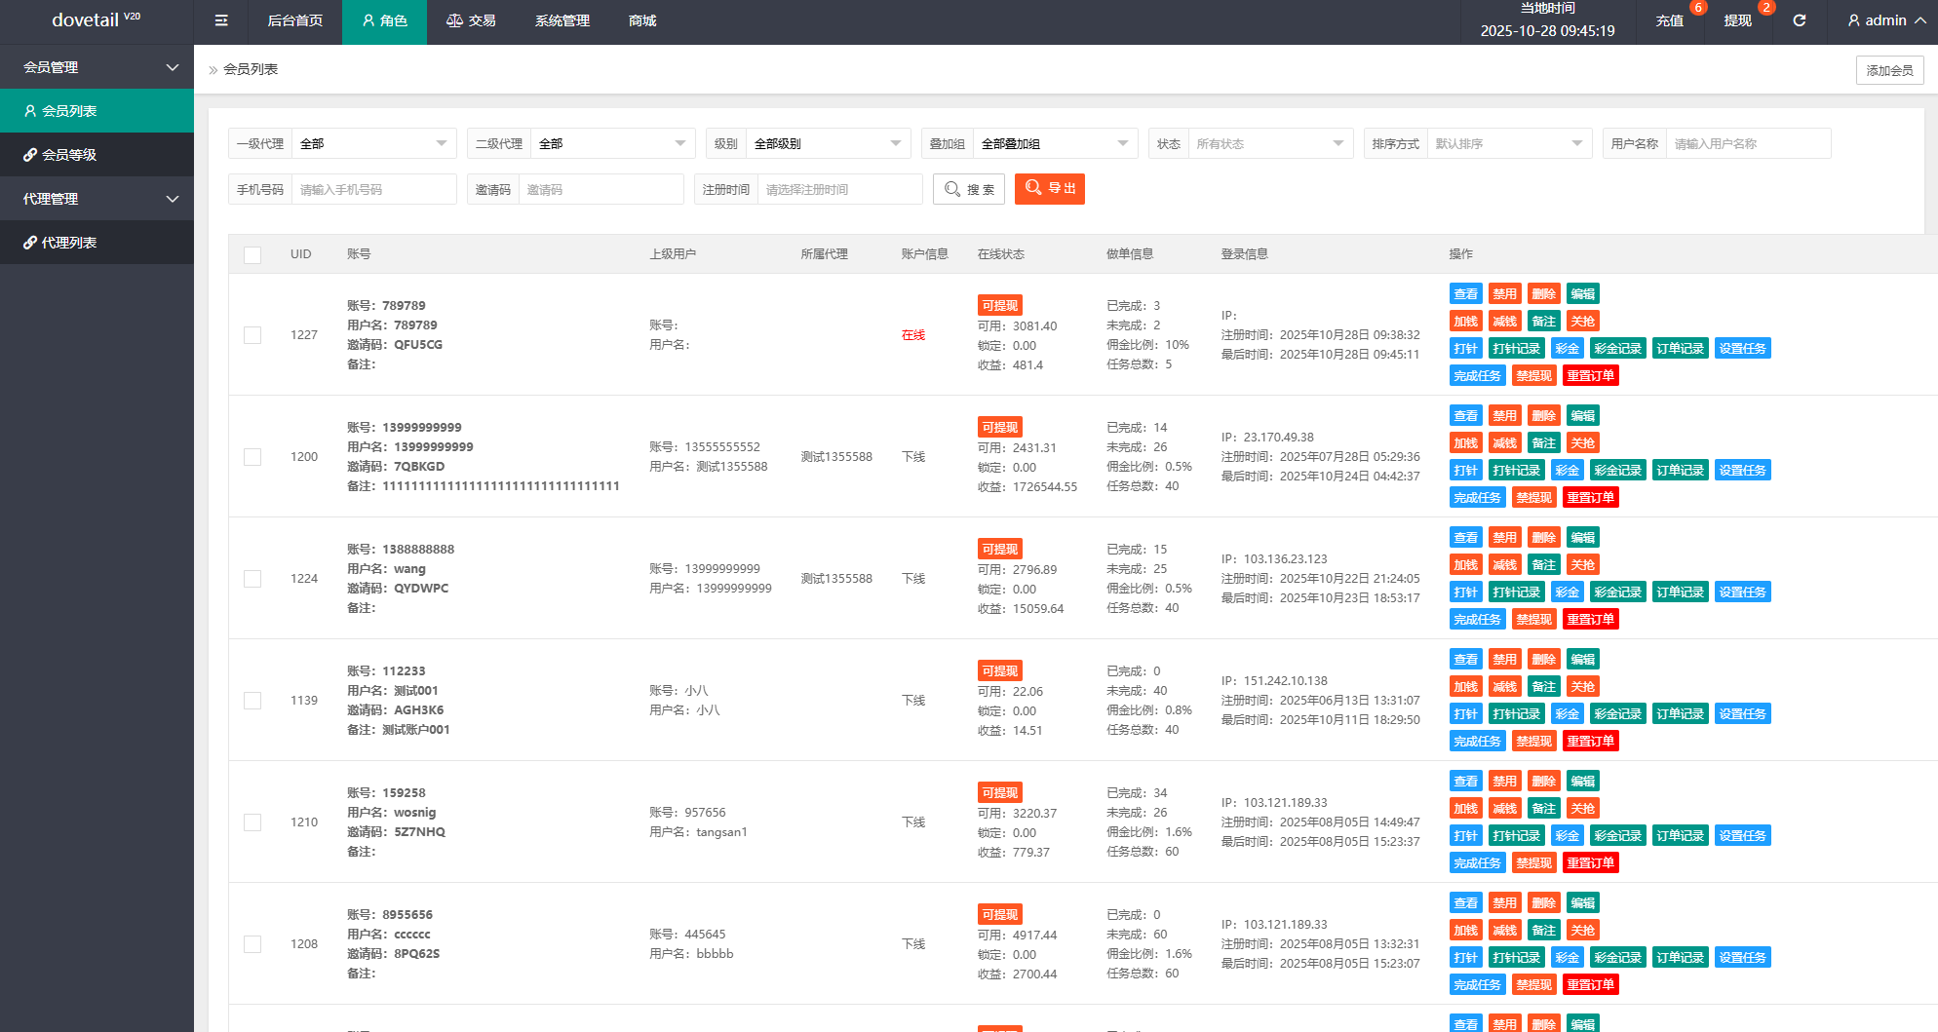Open the 系统管理 top menu
Screen dimensions: 1938x1032
562,20
